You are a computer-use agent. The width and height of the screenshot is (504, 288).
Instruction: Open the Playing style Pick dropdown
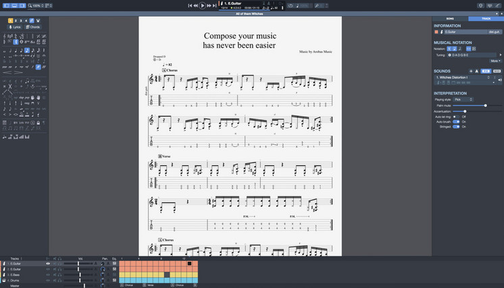(463, 99)
